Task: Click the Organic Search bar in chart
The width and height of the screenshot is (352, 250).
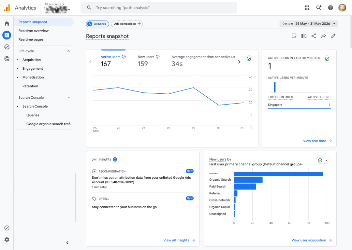Action: coord(248,180)
